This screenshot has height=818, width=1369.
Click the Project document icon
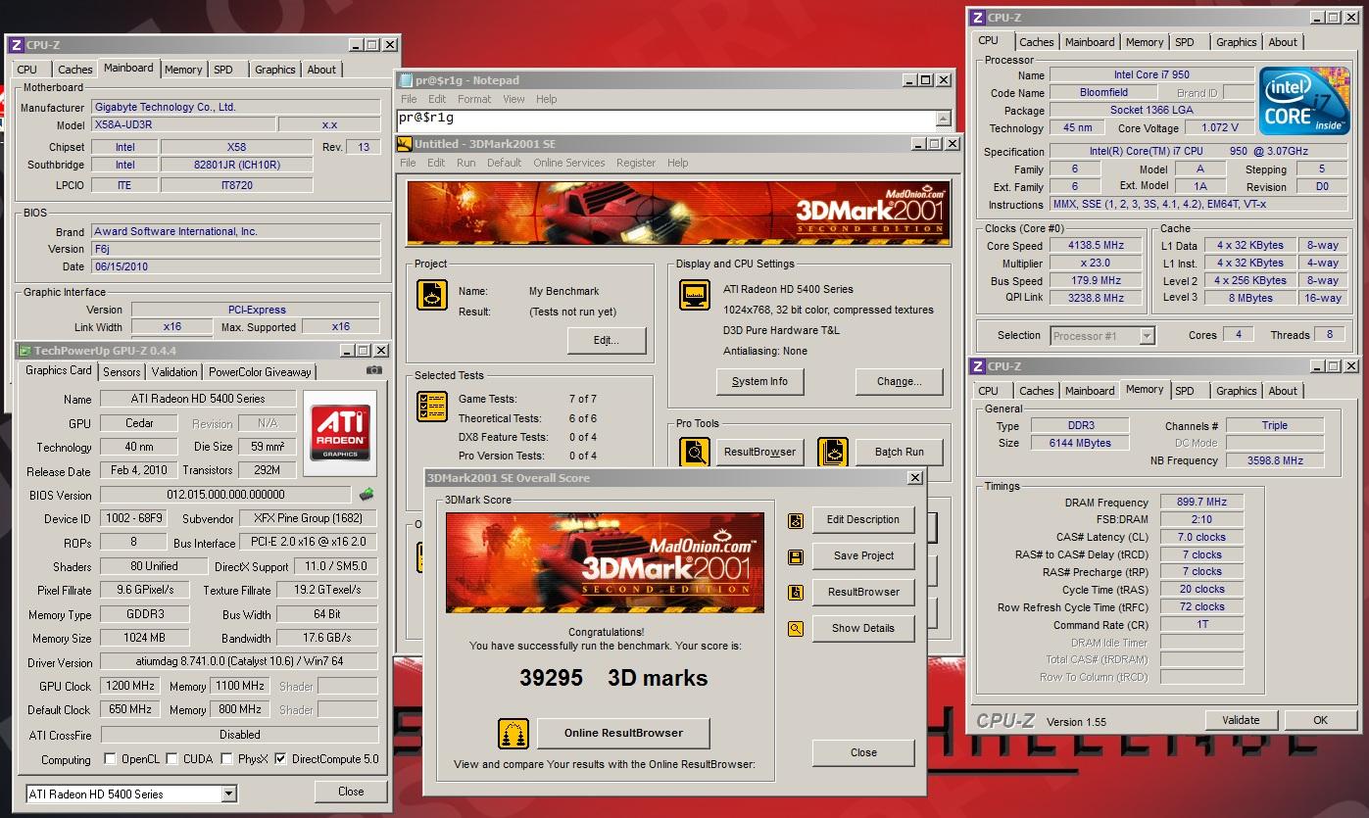432,295
